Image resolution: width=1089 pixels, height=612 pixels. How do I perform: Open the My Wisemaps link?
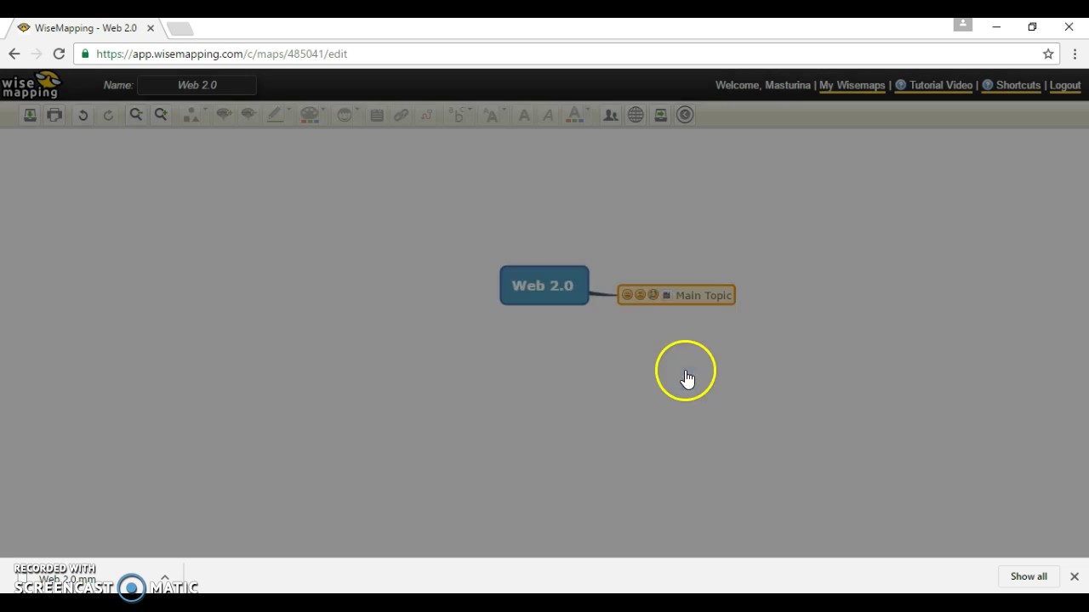click(852, 85)
